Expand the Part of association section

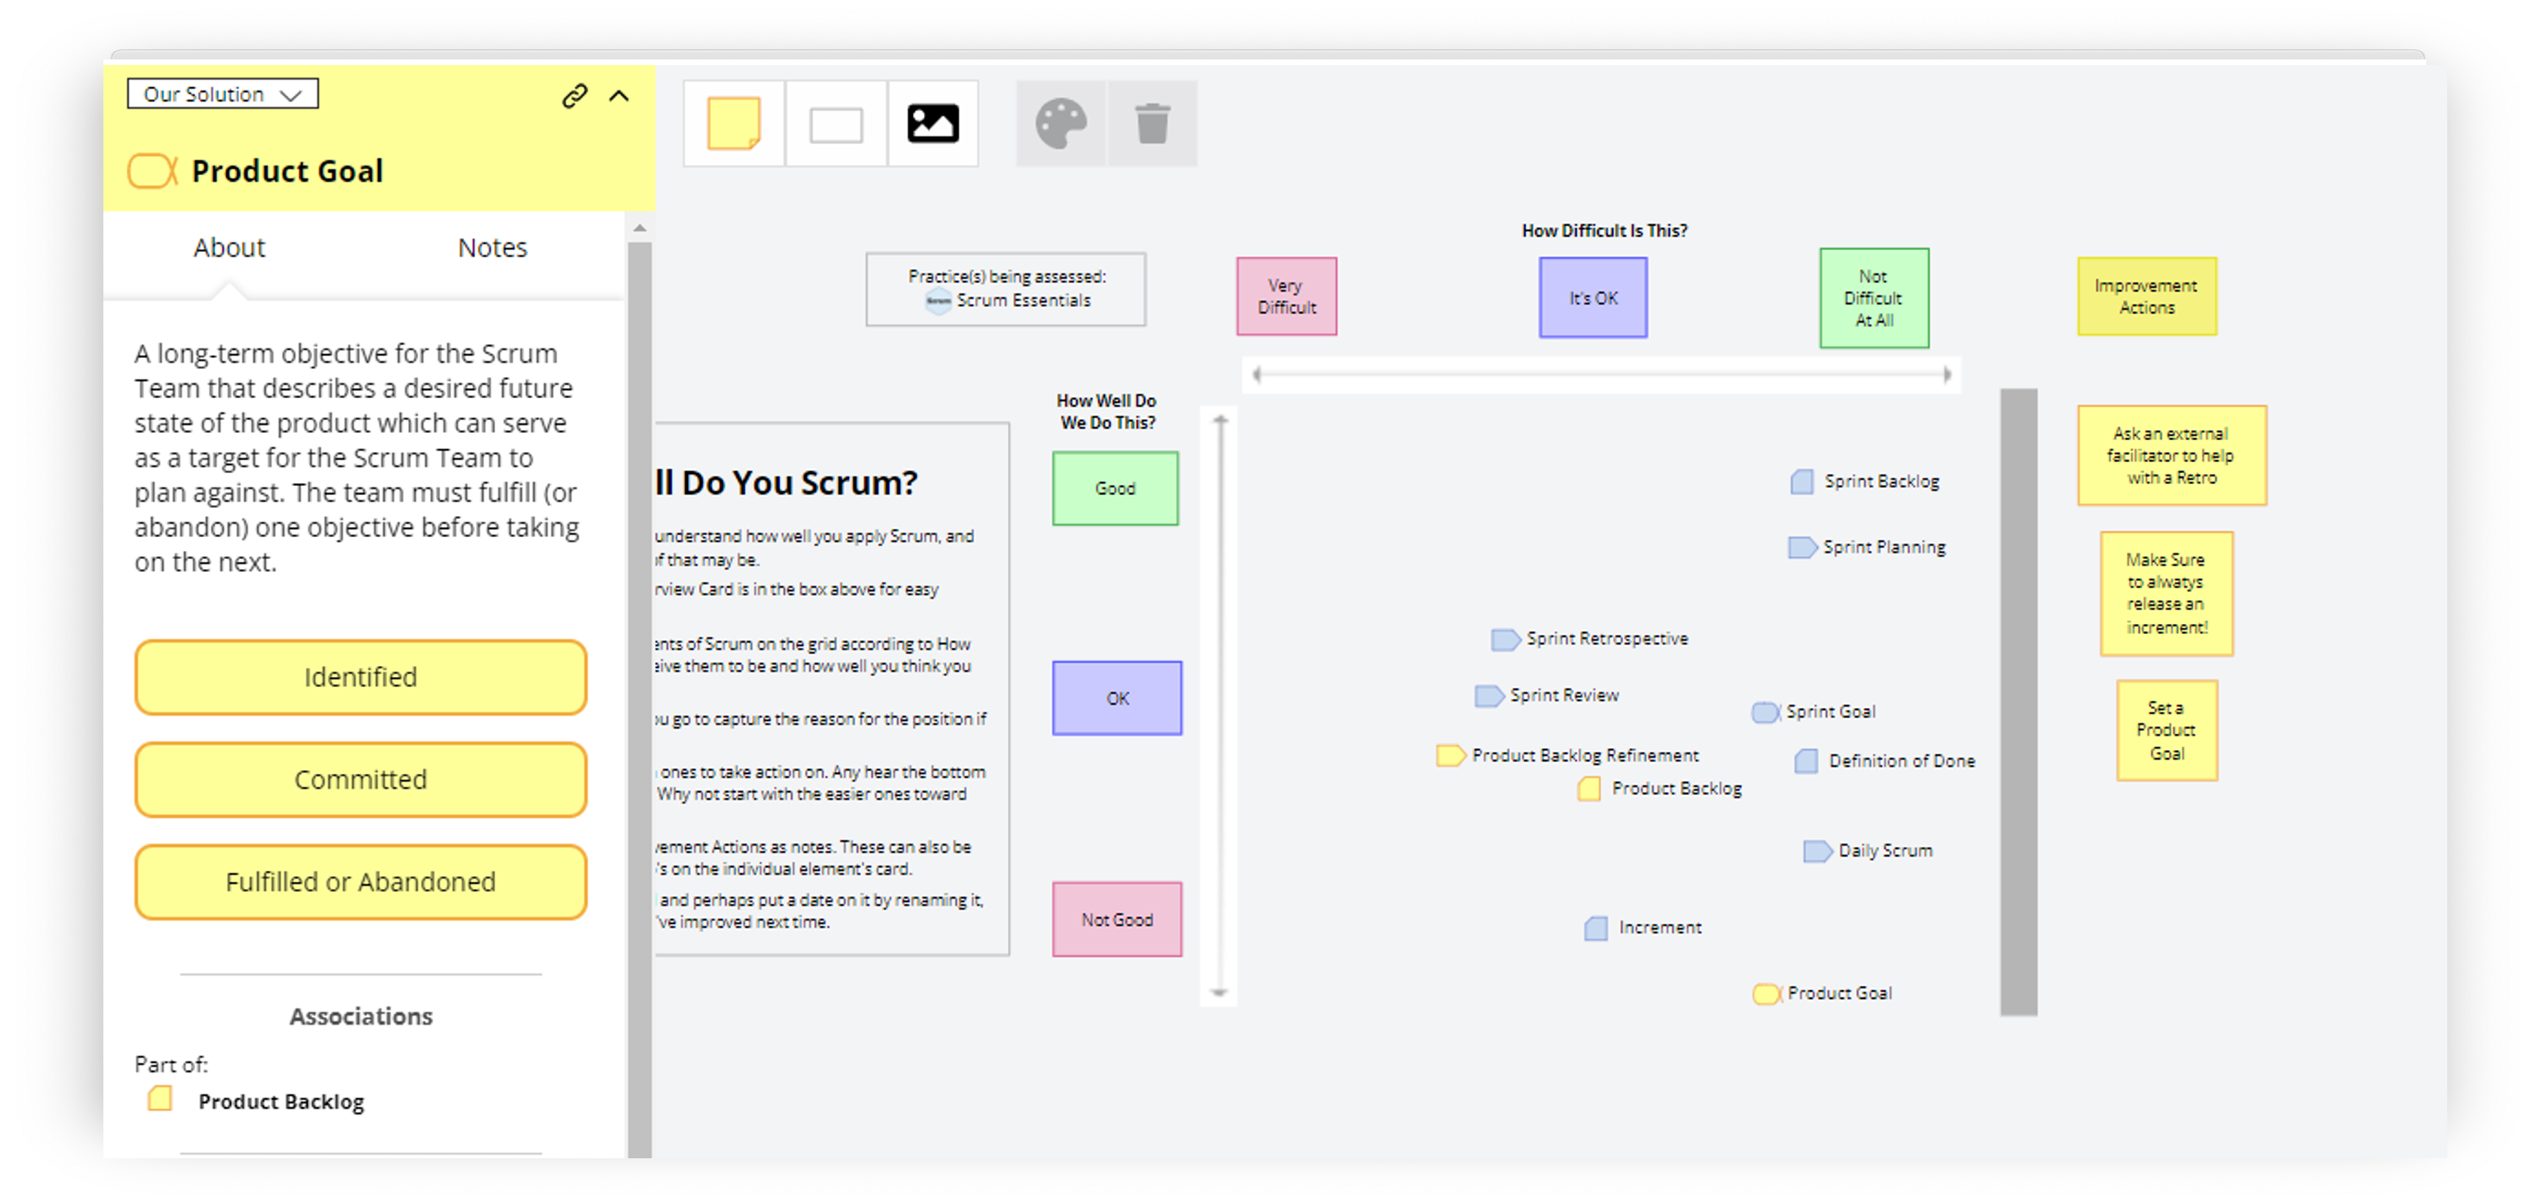171,1064
